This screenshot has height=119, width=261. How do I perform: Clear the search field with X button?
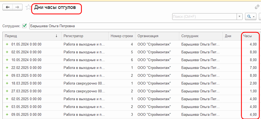[239, 16]
